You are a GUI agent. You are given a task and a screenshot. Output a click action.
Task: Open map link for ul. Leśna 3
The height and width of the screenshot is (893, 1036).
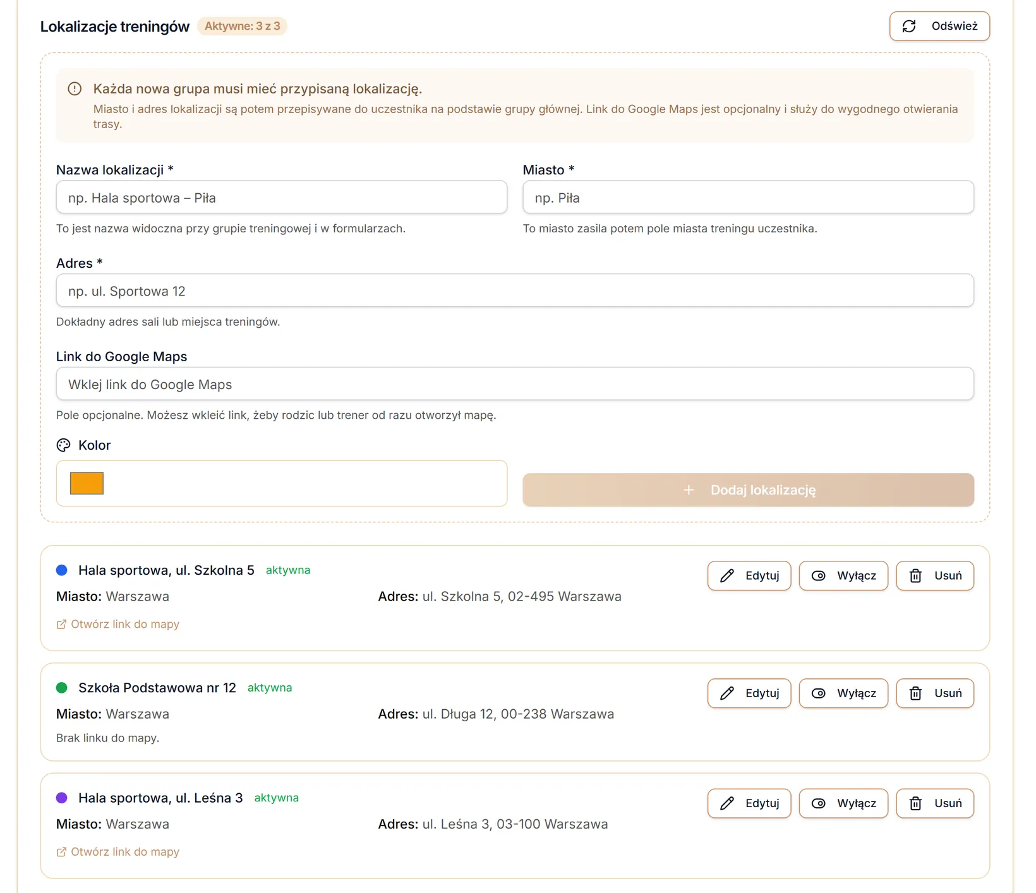(118, 852)
